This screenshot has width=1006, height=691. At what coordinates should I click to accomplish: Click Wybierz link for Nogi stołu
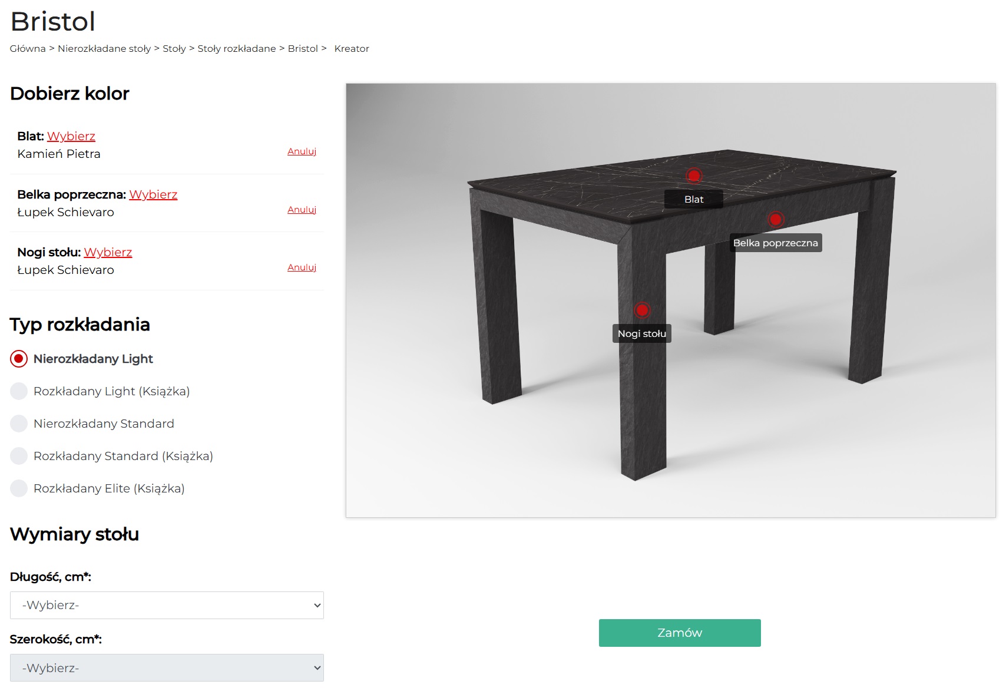(x=108, y=252)
